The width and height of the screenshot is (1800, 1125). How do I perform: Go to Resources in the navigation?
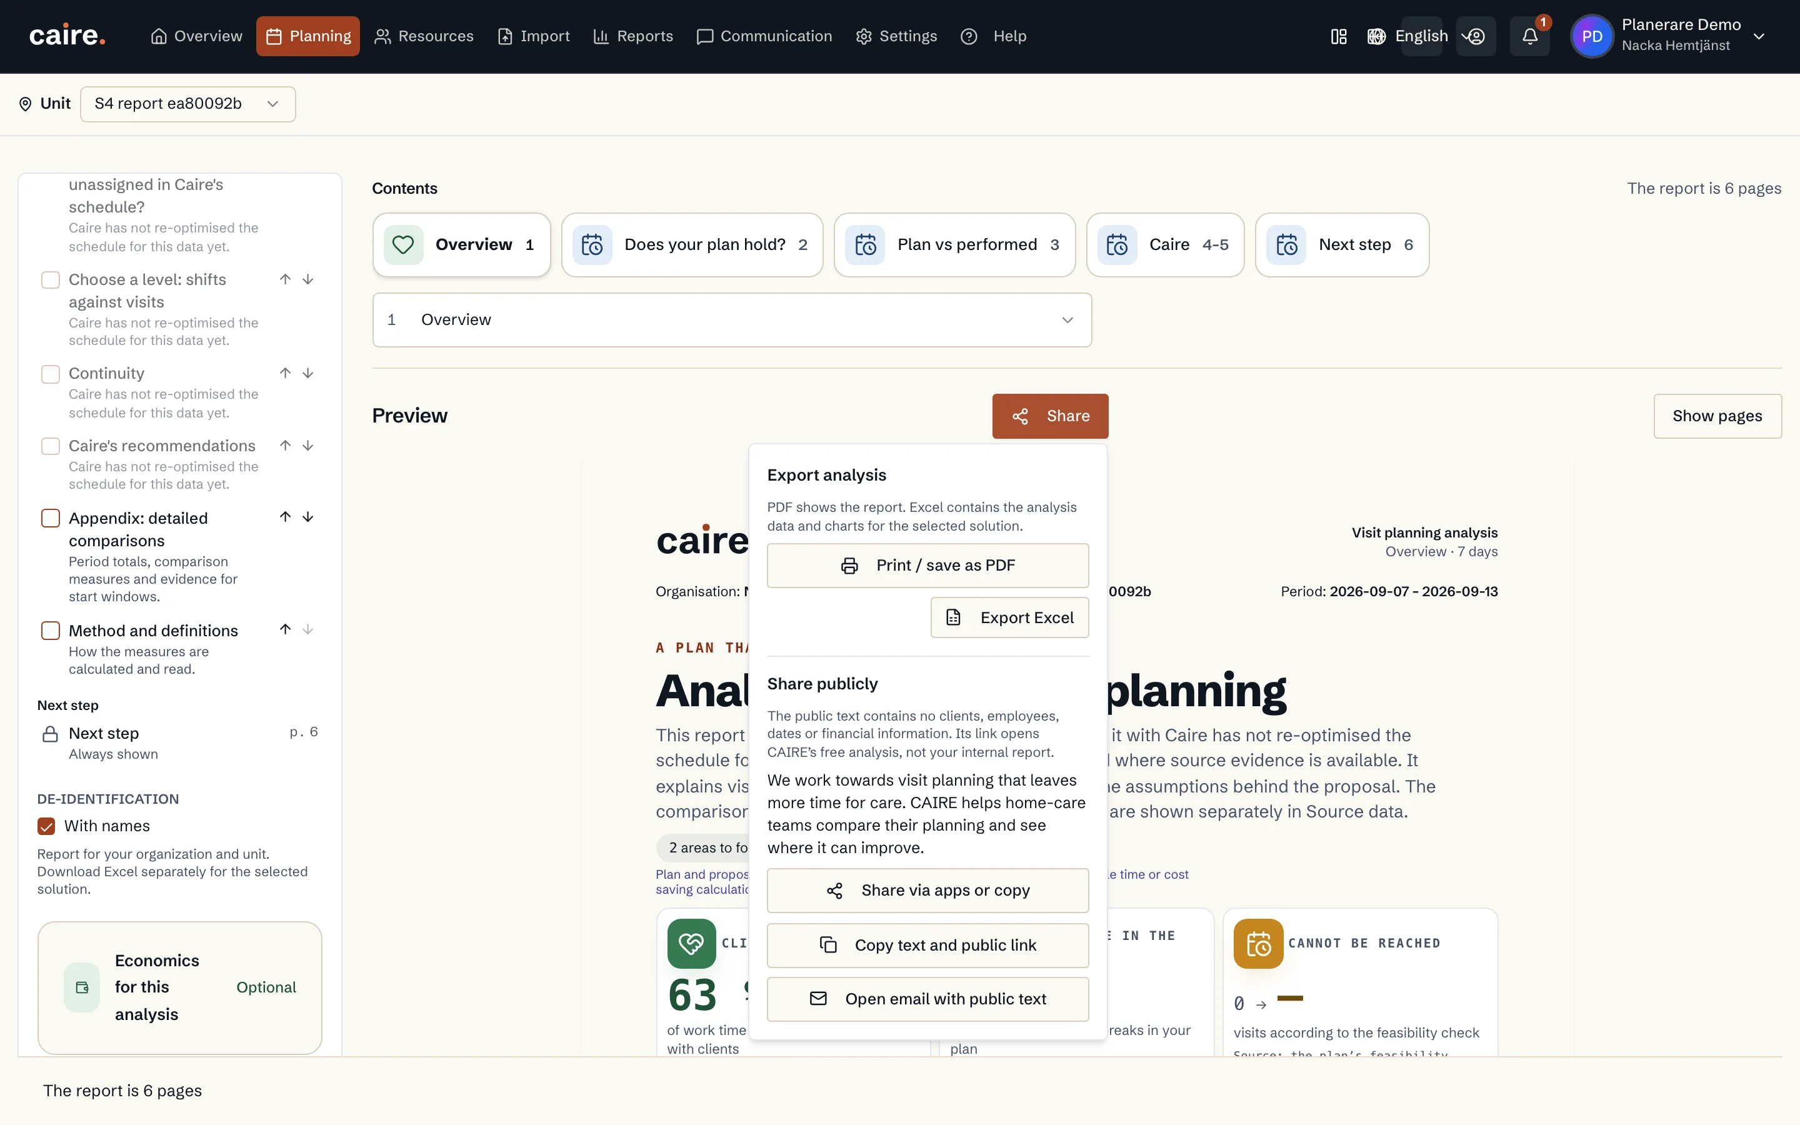coord(424,36)
